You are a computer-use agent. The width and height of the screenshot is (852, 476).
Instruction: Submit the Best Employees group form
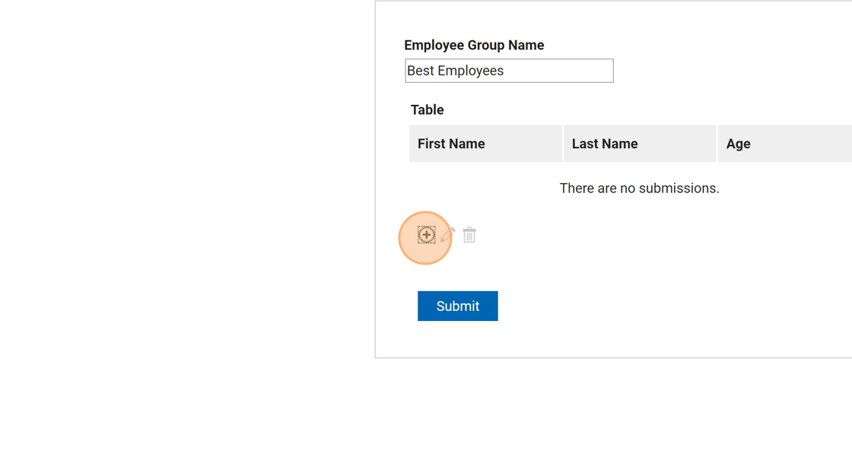pyautogui.click(x=457, y=306)
